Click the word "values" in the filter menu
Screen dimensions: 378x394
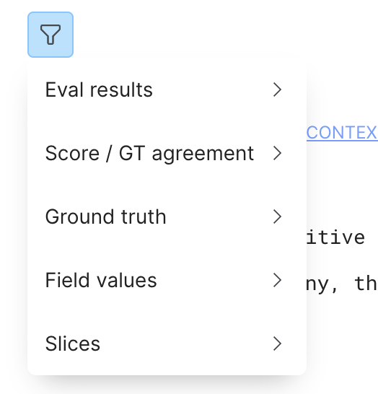click(x=127, y=280)
